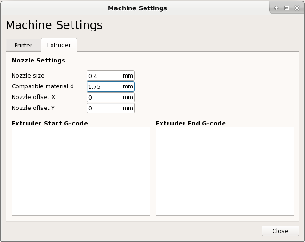305x242 pixels.
Task: Maximize the Machine Settings window
Action: coord(286,8)
